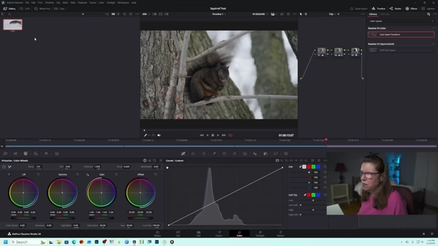438x246 pixels.
Task: Open the Clip mode dropdown in node editor
Action: click(332, 14)
